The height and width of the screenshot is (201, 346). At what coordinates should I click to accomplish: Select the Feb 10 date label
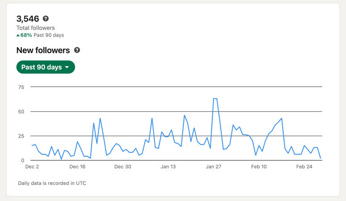point(259,167)
